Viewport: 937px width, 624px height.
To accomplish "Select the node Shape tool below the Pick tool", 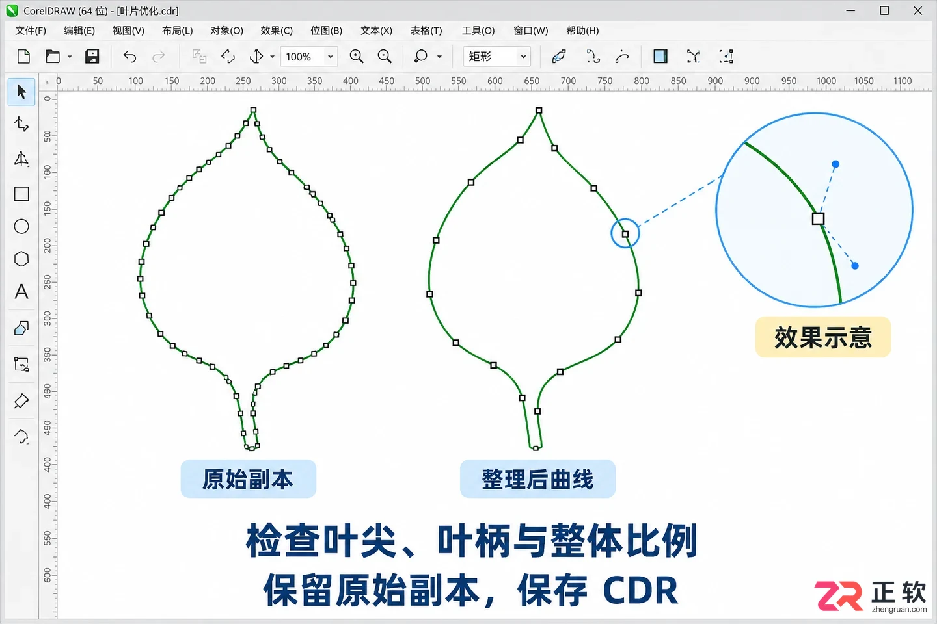I will 21,124.
